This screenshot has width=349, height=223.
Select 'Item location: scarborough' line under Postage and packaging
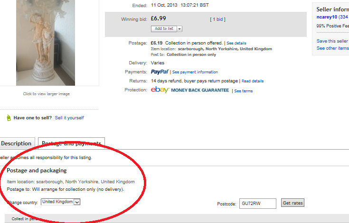pyautogui.click(x=71, y=182)
